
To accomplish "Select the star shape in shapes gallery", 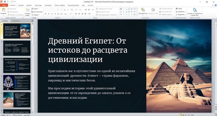I will click(x=134, y=14).
